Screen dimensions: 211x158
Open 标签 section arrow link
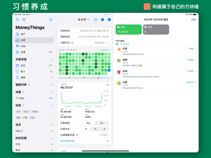pos(23,105)
